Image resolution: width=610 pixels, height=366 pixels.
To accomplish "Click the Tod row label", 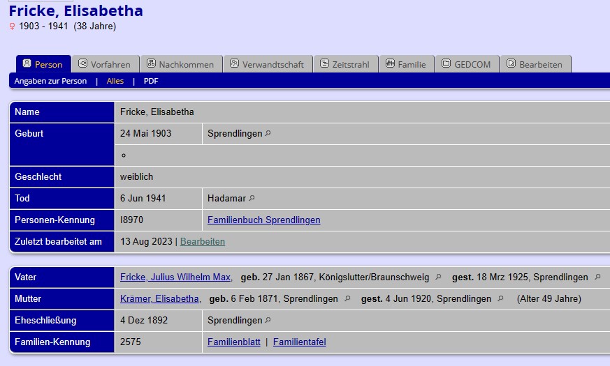I will click(22, 198).
